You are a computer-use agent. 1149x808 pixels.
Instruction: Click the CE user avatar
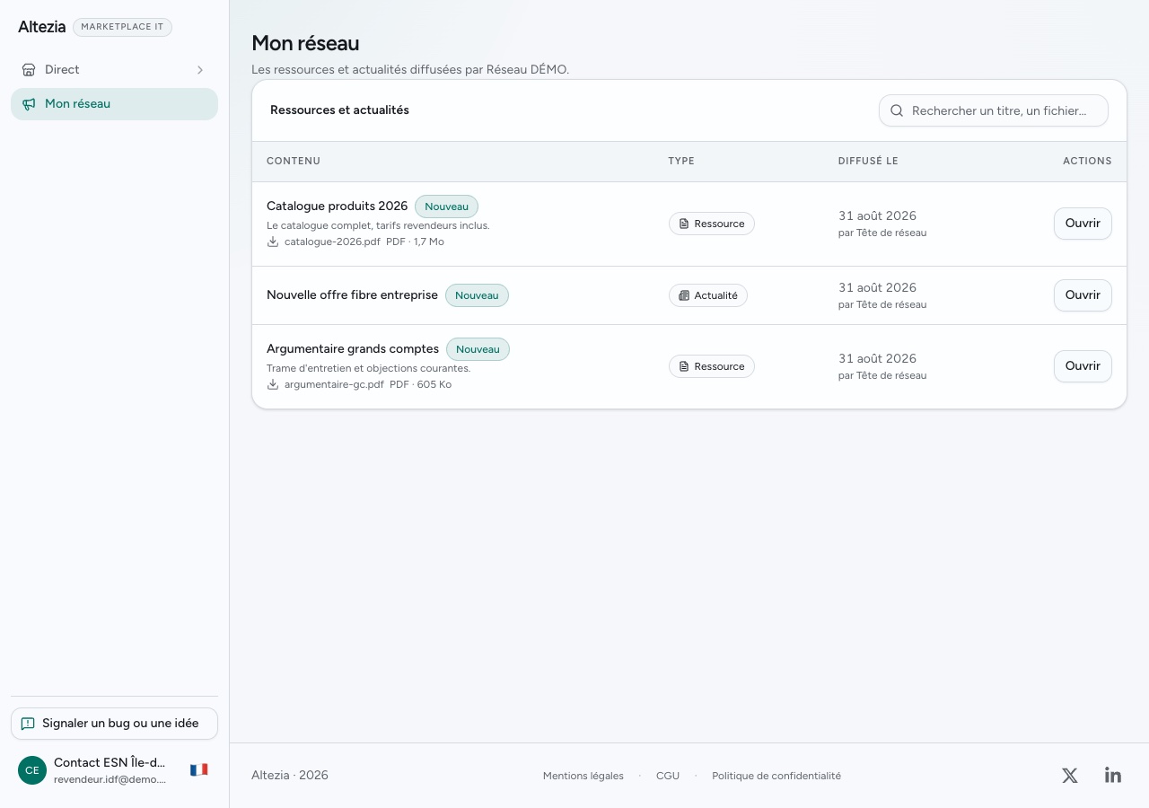[32, 770]
